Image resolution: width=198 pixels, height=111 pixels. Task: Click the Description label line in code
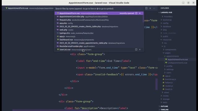[x=96, y=108]
